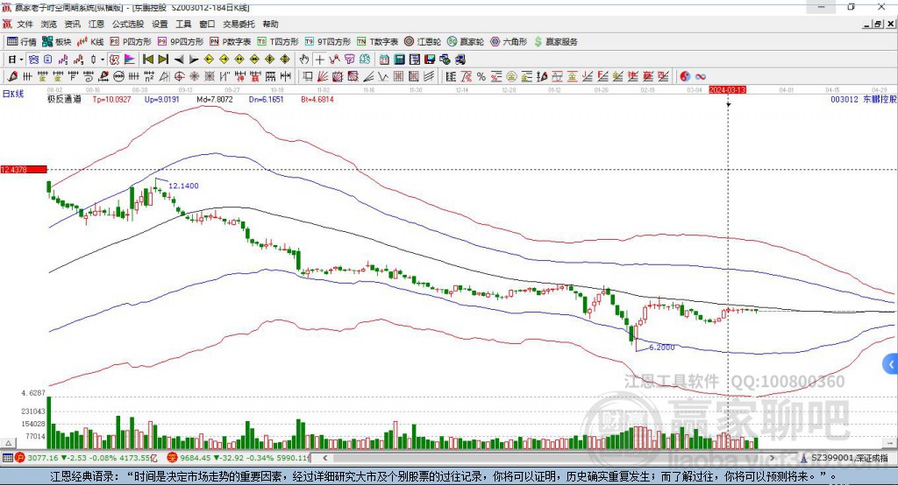Open the 帮助 menu

click(x=270, y=24)
